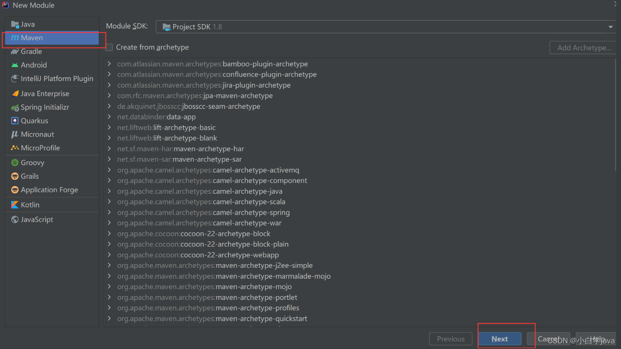Expand confluence-plugin-archetype entry
621x349 pixels.
click(x=109, y=74)
